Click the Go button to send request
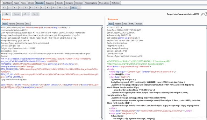 click(7, 14)
